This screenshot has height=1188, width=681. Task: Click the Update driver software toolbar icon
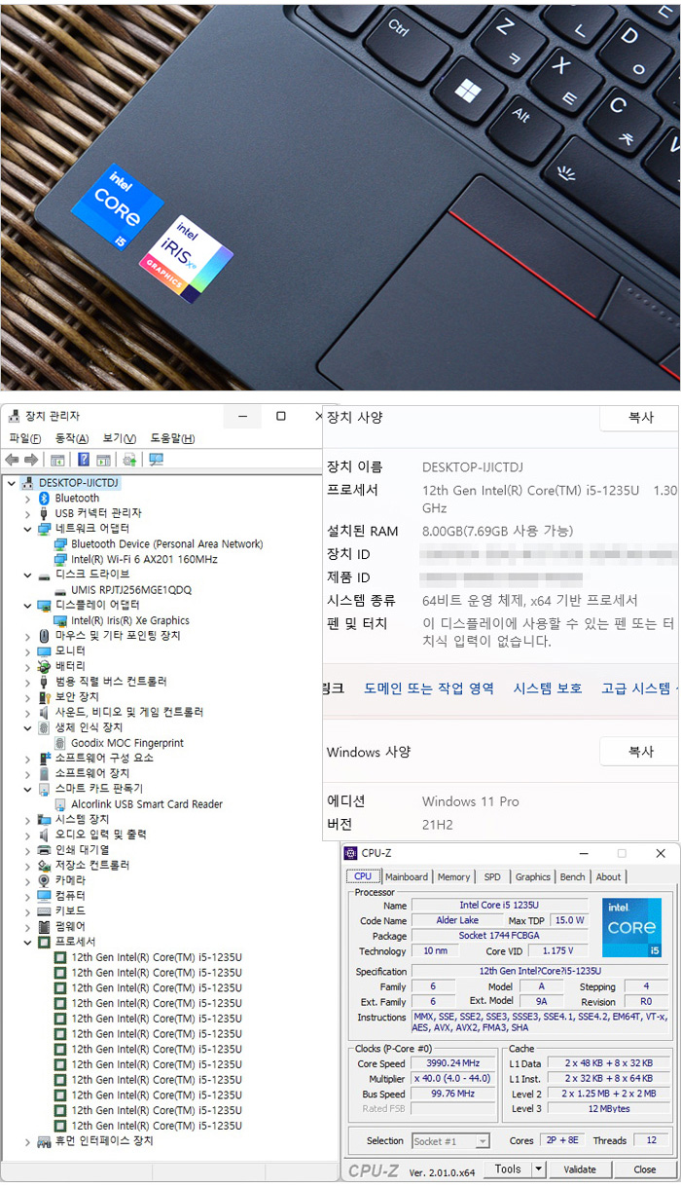coord(129,460)
